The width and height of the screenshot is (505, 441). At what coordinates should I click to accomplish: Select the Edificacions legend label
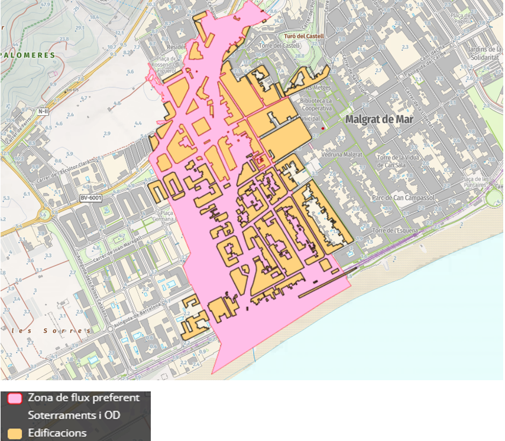57,433
